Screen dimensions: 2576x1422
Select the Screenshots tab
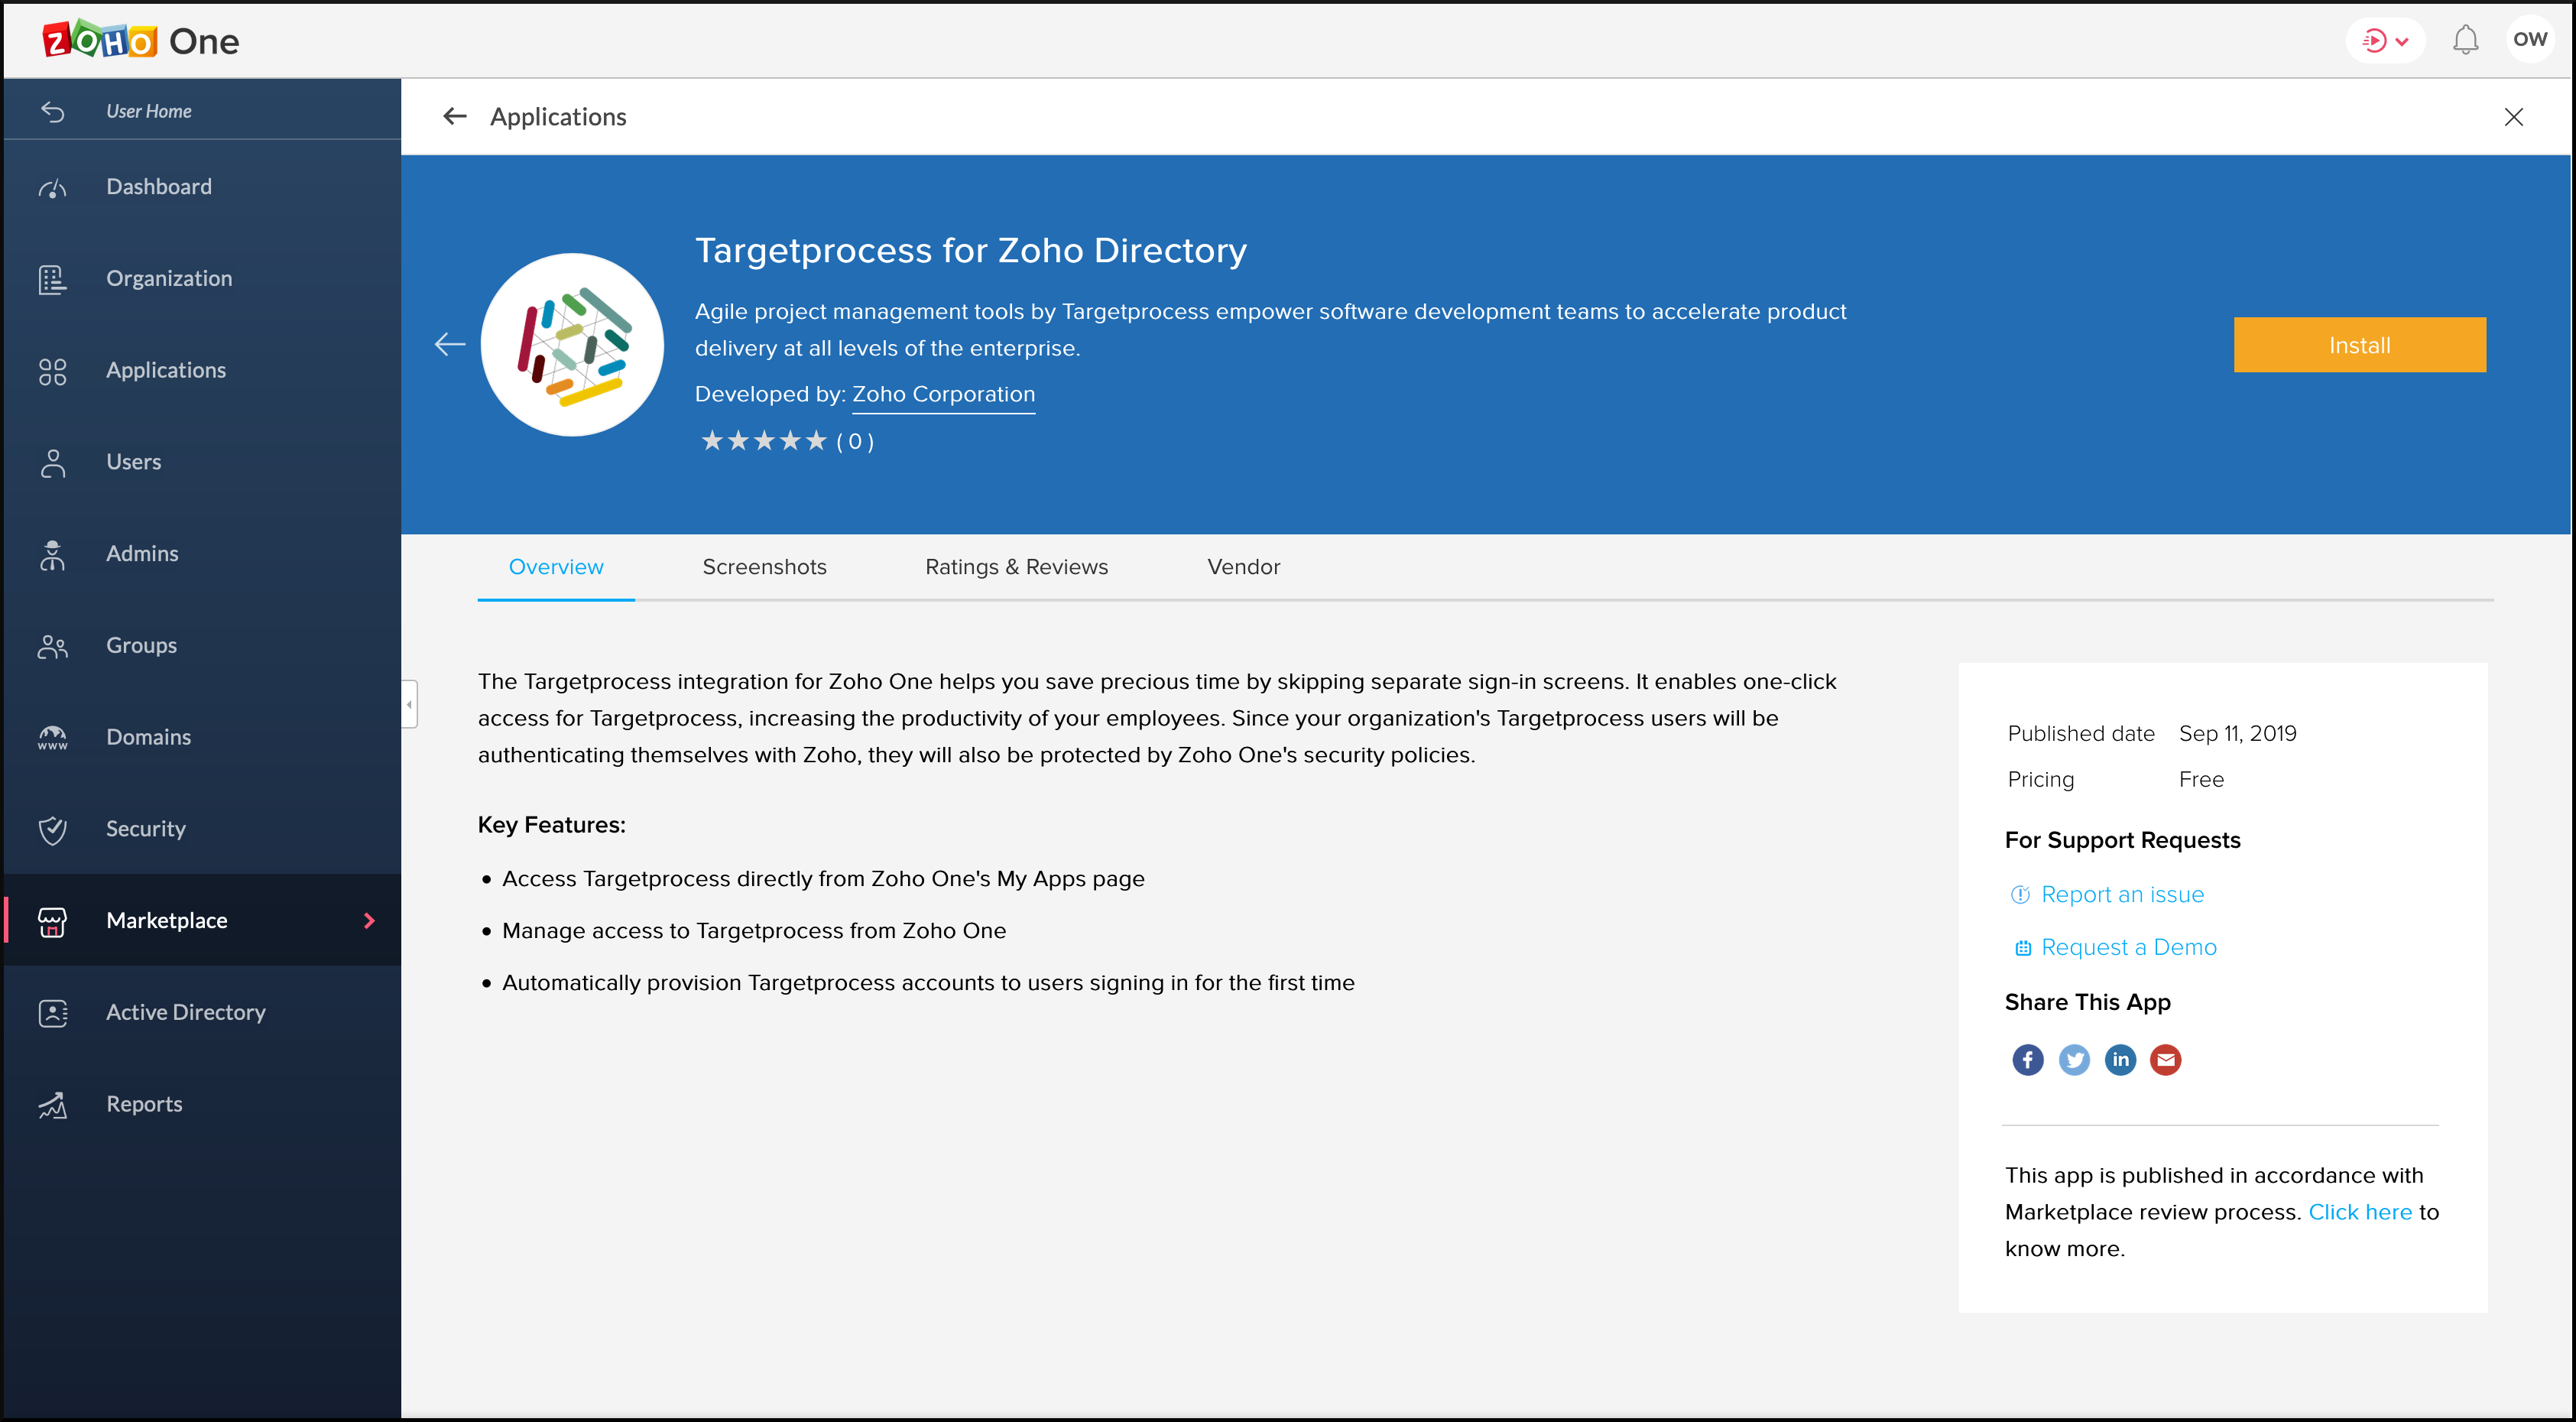click(x=764, y=567)
